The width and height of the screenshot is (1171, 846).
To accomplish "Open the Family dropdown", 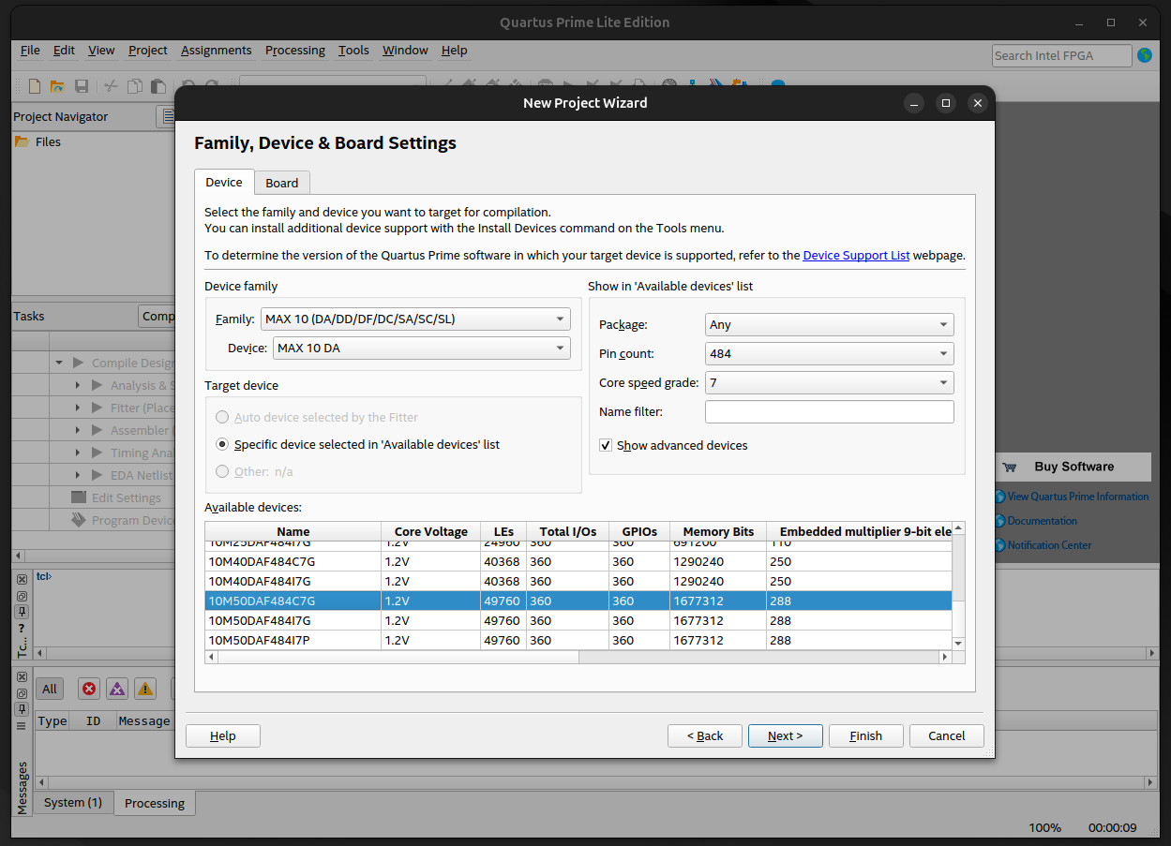I will pos(416,319).
